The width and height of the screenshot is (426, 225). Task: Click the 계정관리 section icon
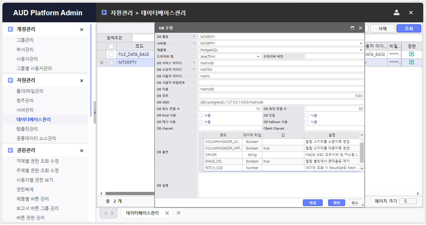coord(11,29)
